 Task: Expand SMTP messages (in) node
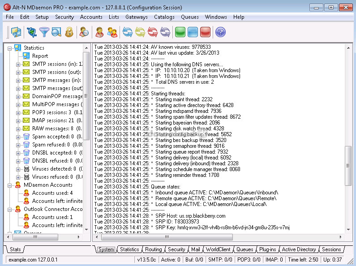18,81
